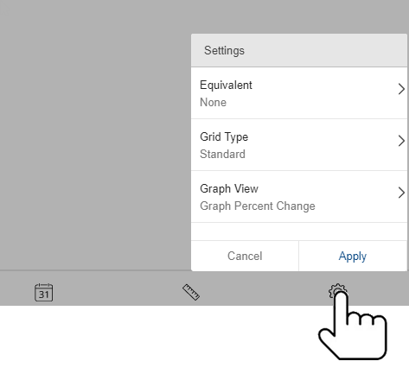Image resolution: width=409 pixels, height=374 pixels.
Task: Click the settings gear icon
Action: click(338, 291)
